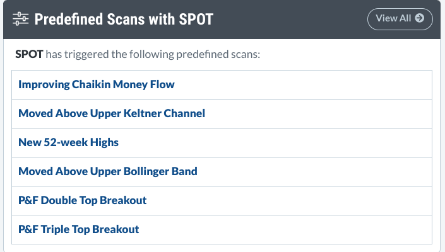Click blank space in the Triple Top Breakout row
The image size is (445, 252).
(x=285, y=229)
